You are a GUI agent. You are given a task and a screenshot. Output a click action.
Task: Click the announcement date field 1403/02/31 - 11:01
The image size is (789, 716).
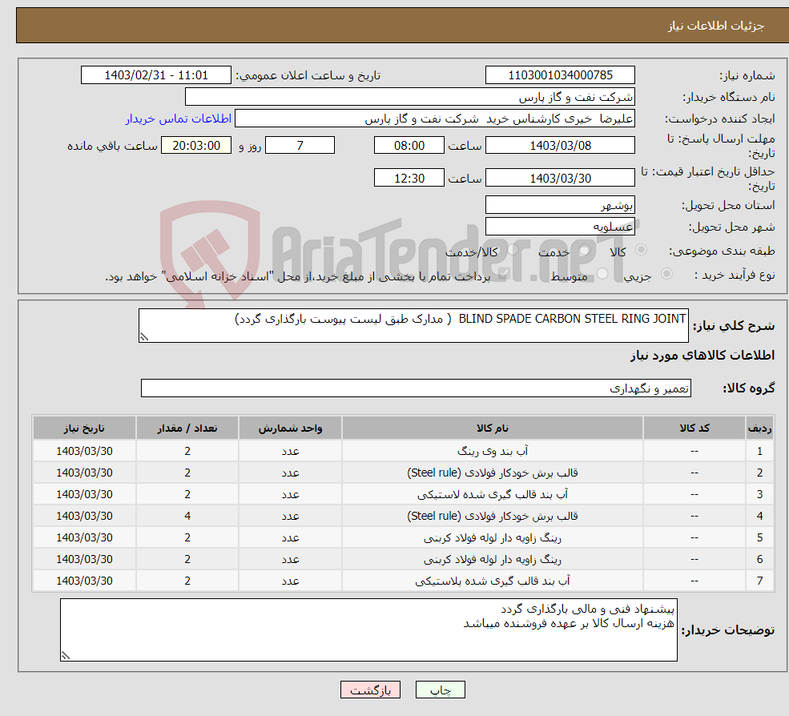click(x=156, y=75)
